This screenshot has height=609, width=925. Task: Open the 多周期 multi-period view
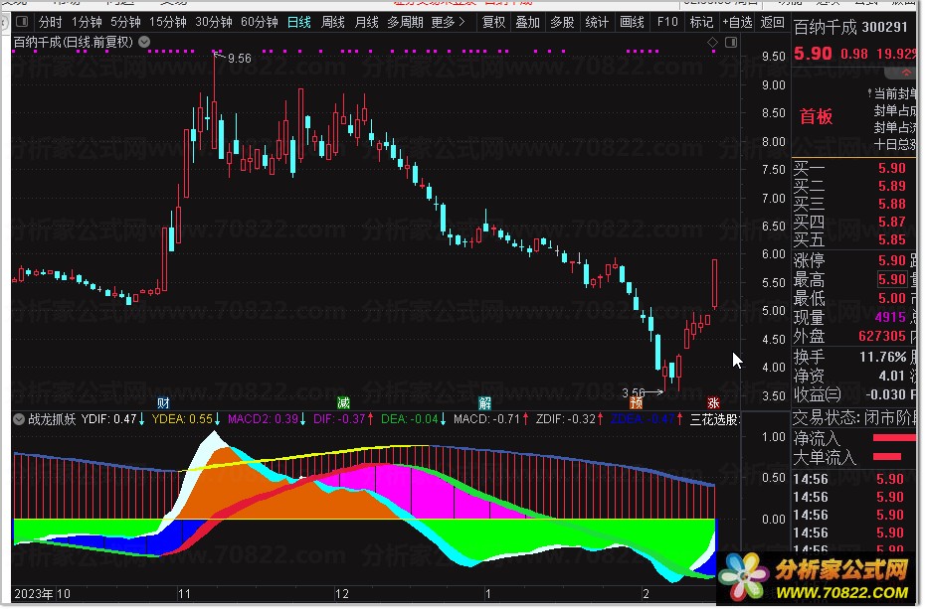405,23
